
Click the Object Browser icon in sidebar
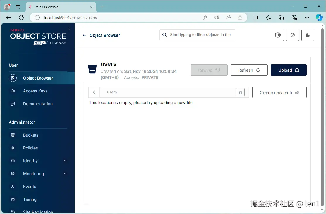click(x=13, y=78)
